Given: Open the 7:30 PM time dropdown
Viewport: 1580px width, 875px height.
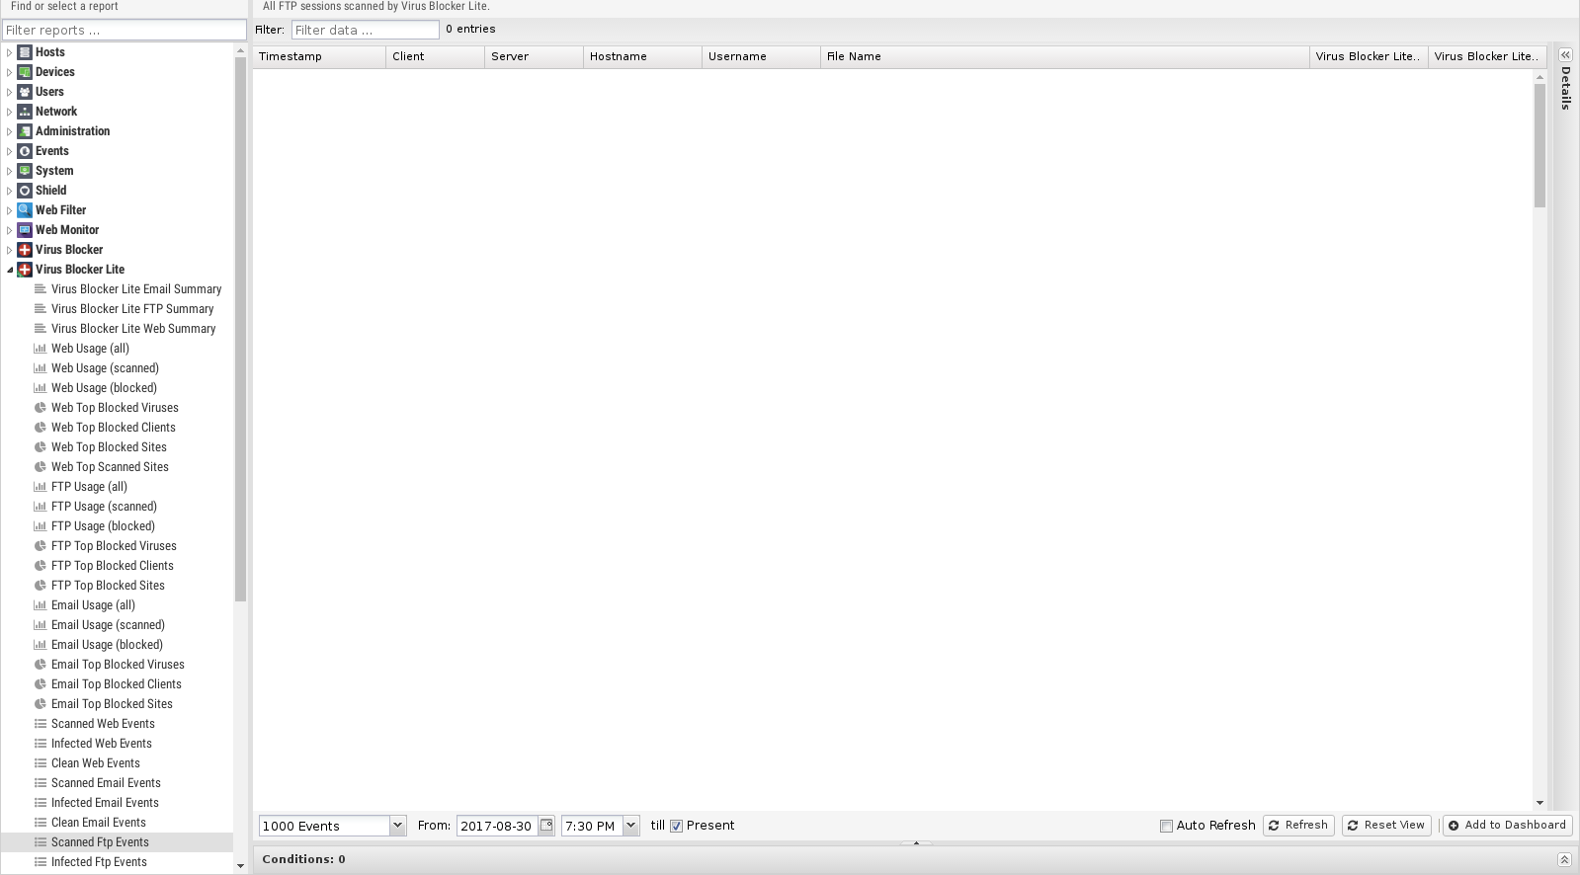Looking at the screenshot, I should click(630, 826).
